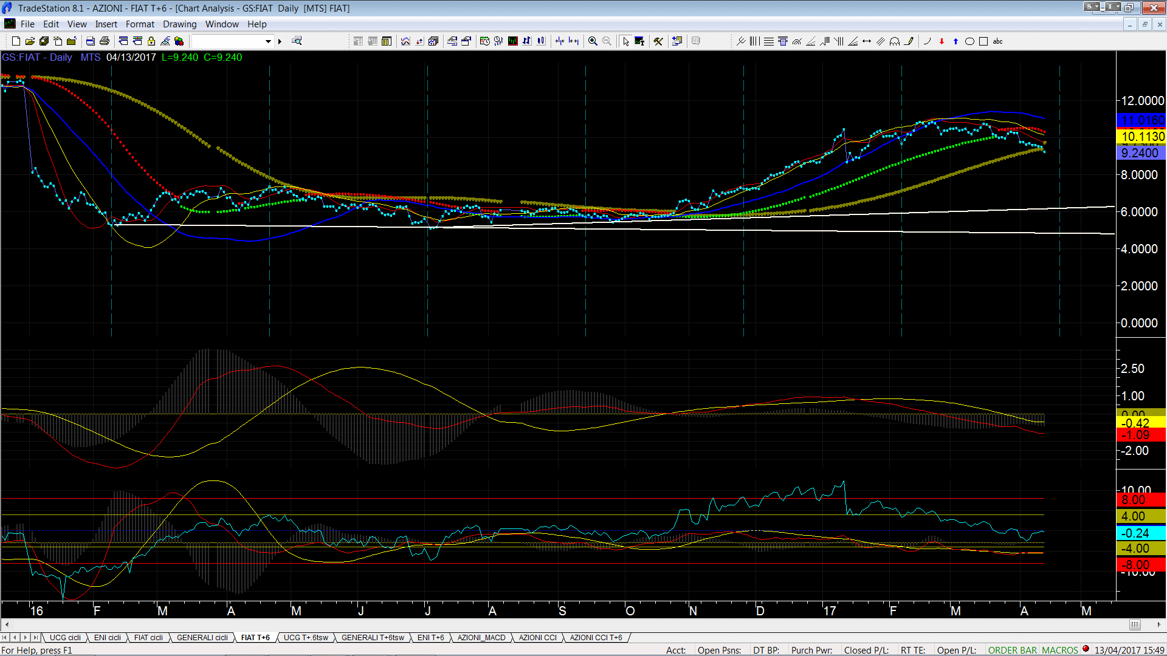Click the ORDER BAR status button
1167x656 pixels.
[x=1012, y=650]
